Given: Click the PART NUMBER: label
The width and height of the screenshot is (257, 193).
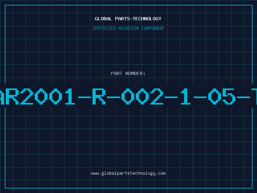Looking at the screenshot, I should coord(128,73).
